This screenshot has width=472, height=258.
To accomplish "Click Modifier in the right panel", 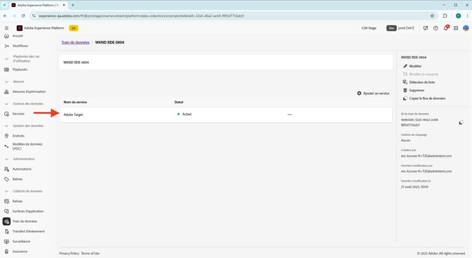I will click(x=412, y=66).
